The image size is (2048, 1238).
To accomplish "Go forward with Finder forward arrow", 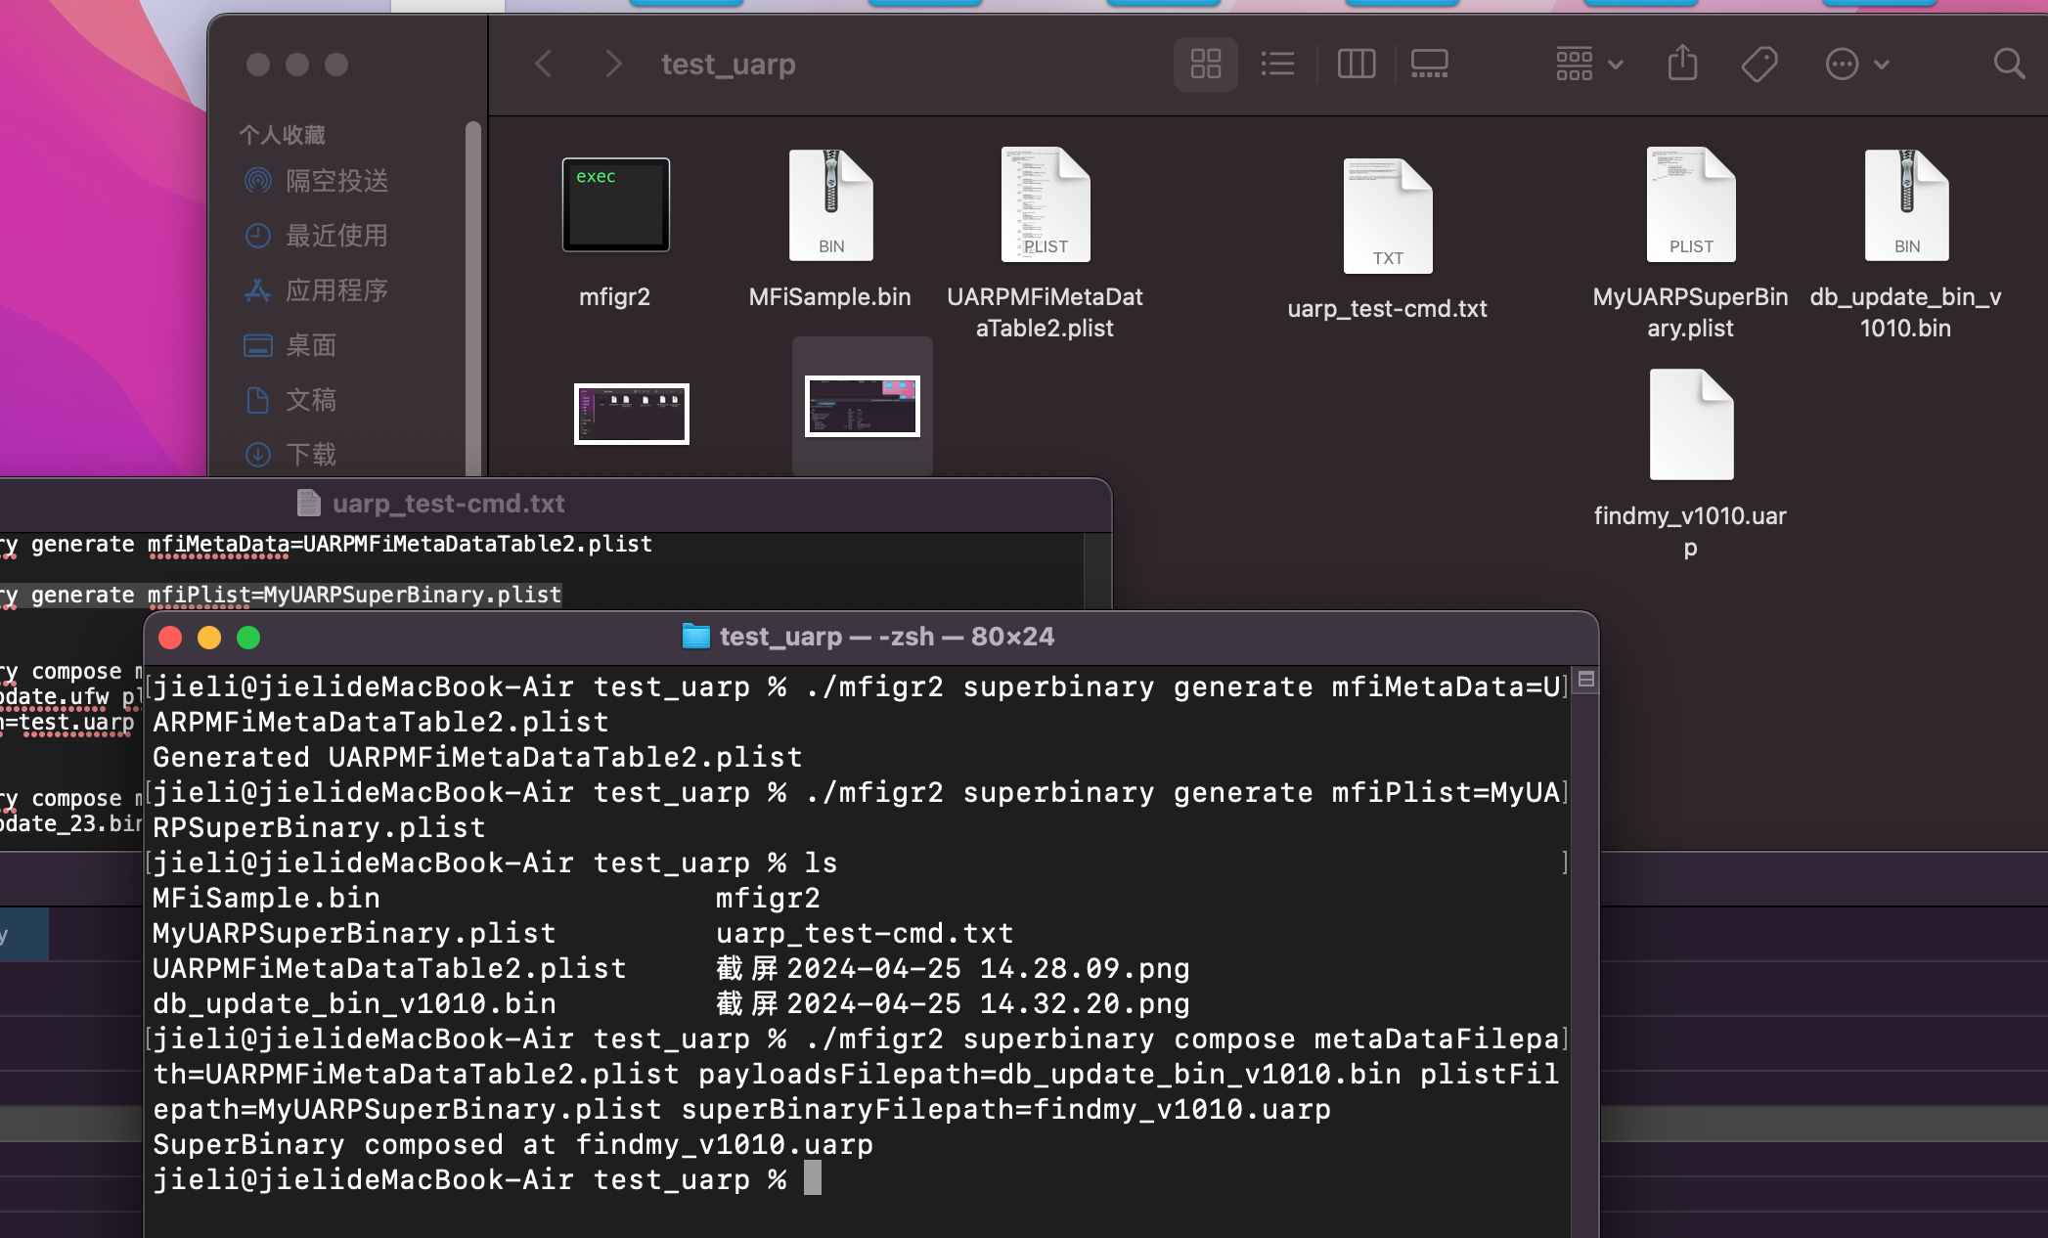I will 613,65.
